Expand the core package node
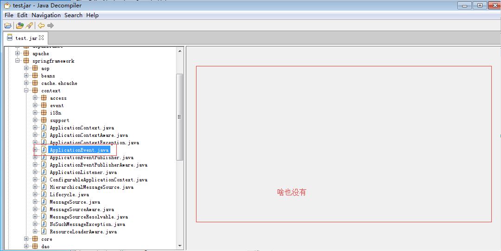The image size is (501, 251). pyautogui.click(x=26, y=239)
